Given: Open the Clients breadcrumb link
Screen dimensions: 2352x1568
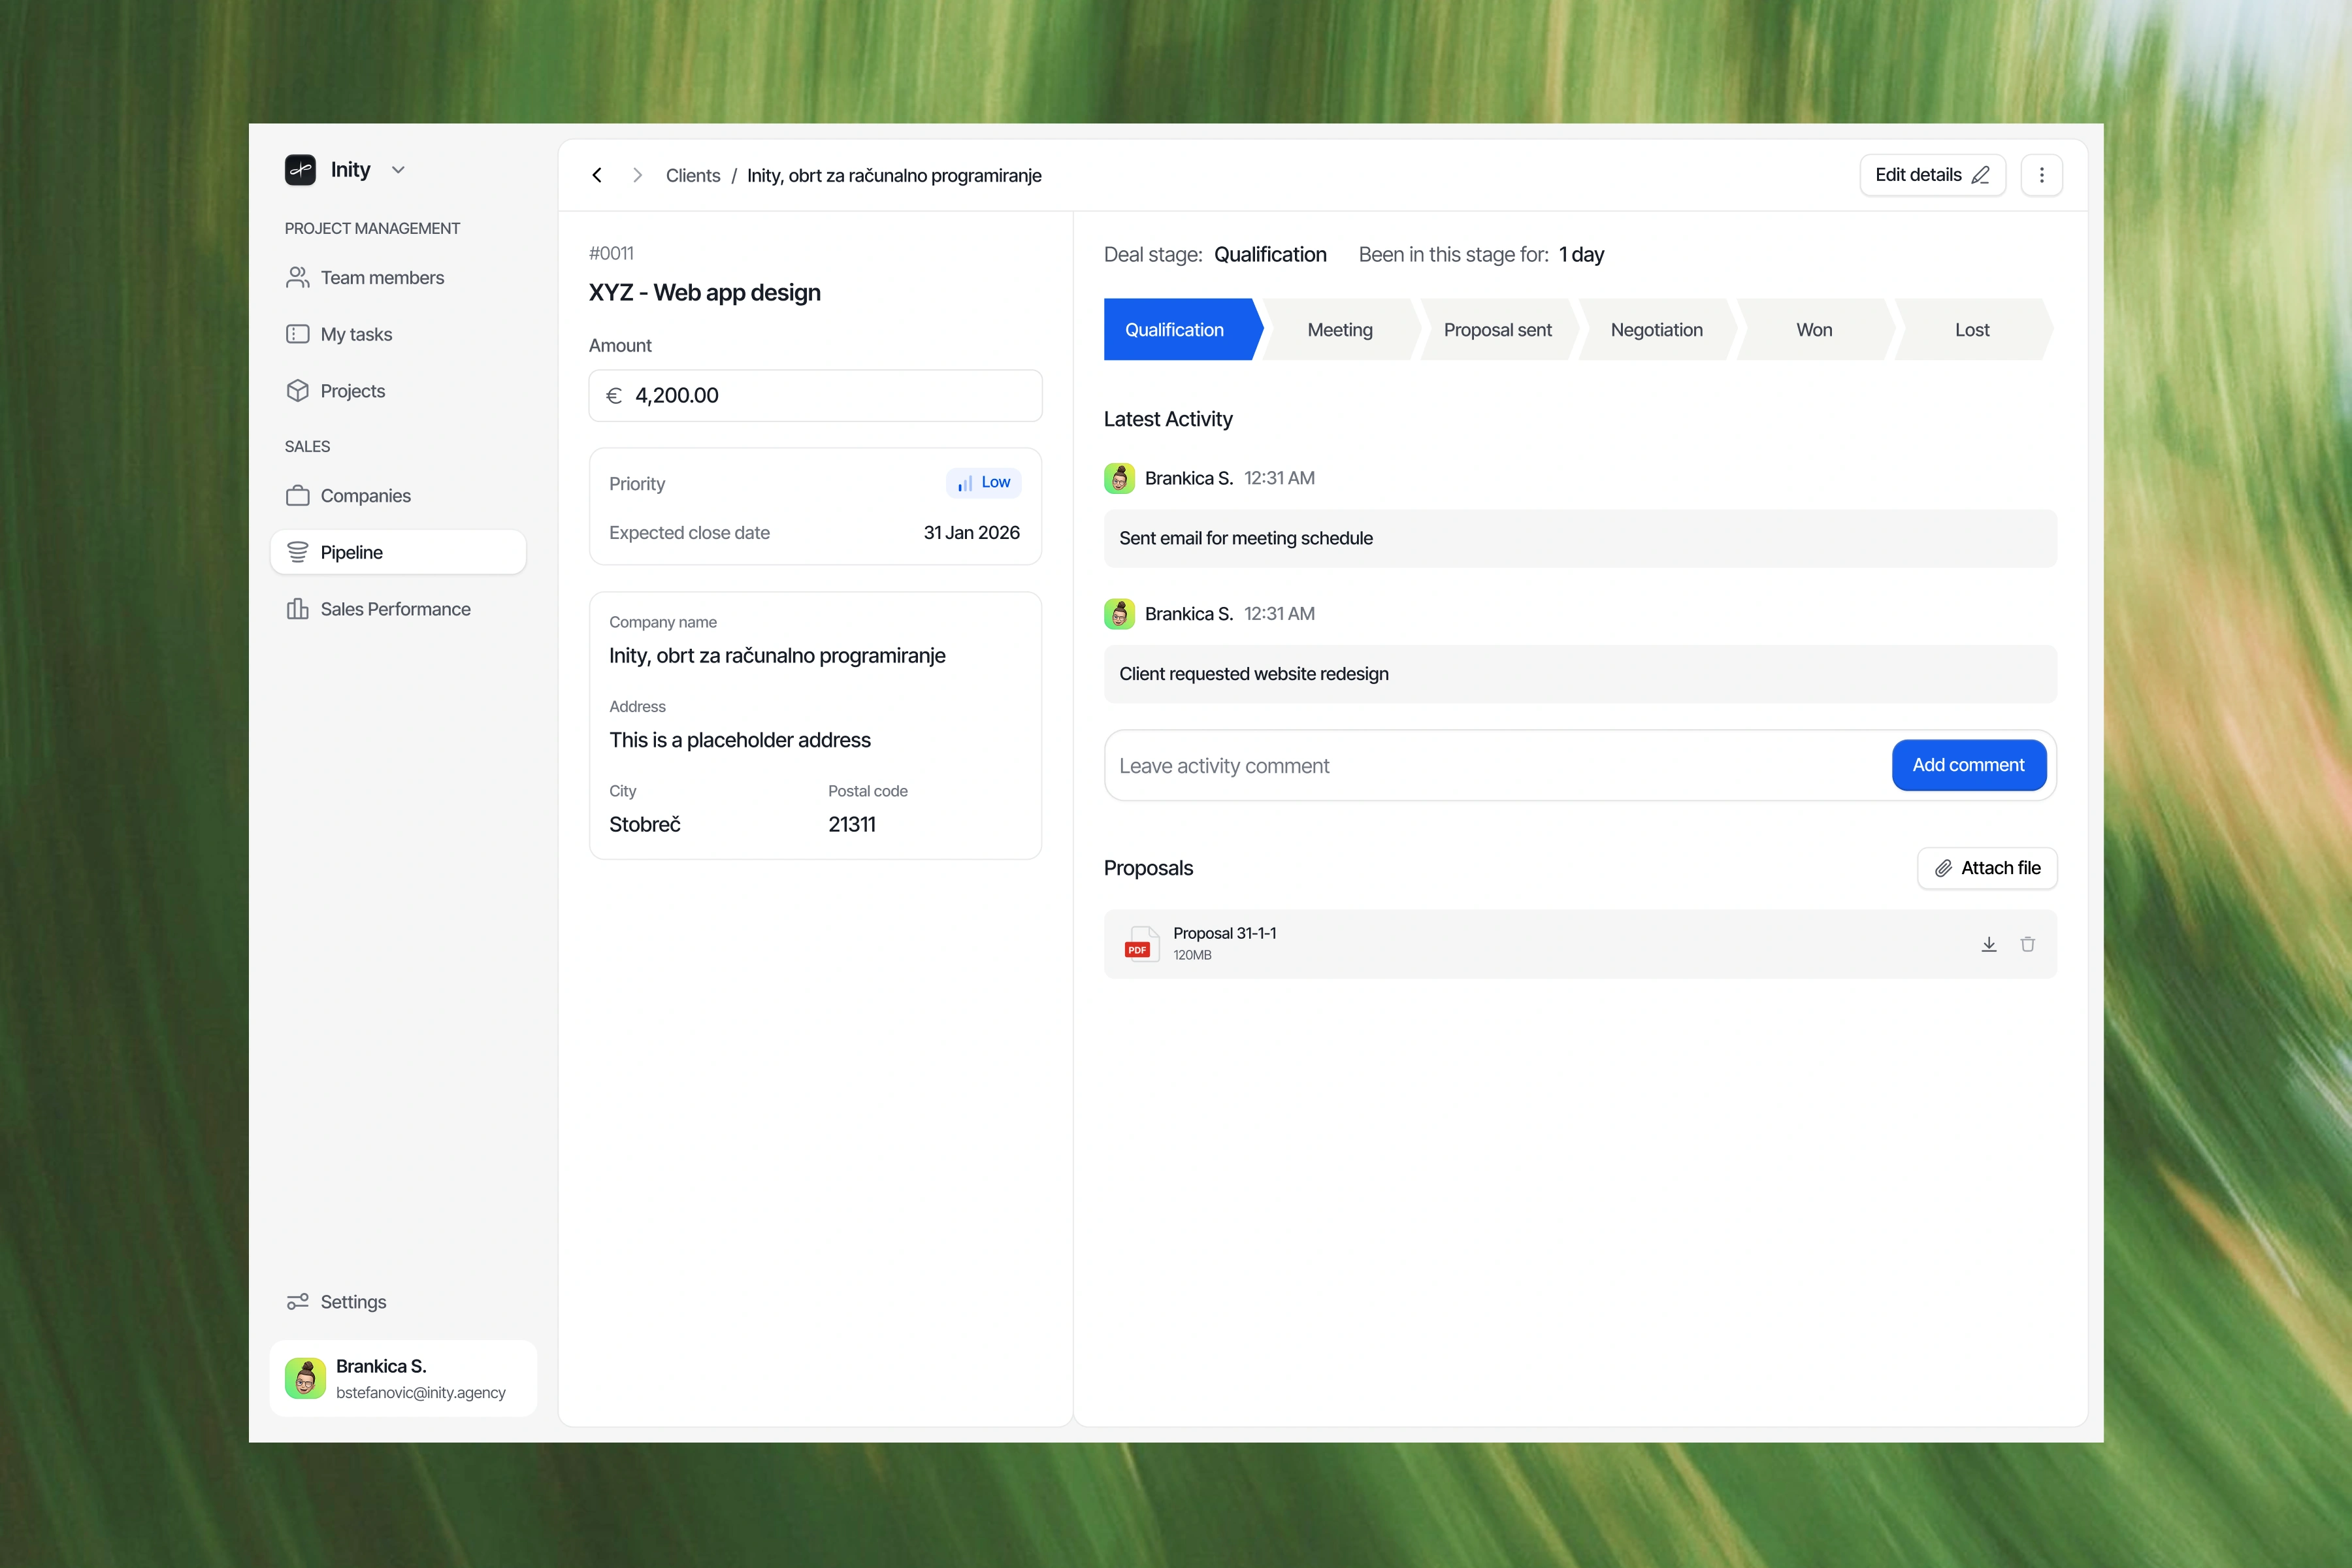Looking at the screenshot, I should click(x=692, y=174).
